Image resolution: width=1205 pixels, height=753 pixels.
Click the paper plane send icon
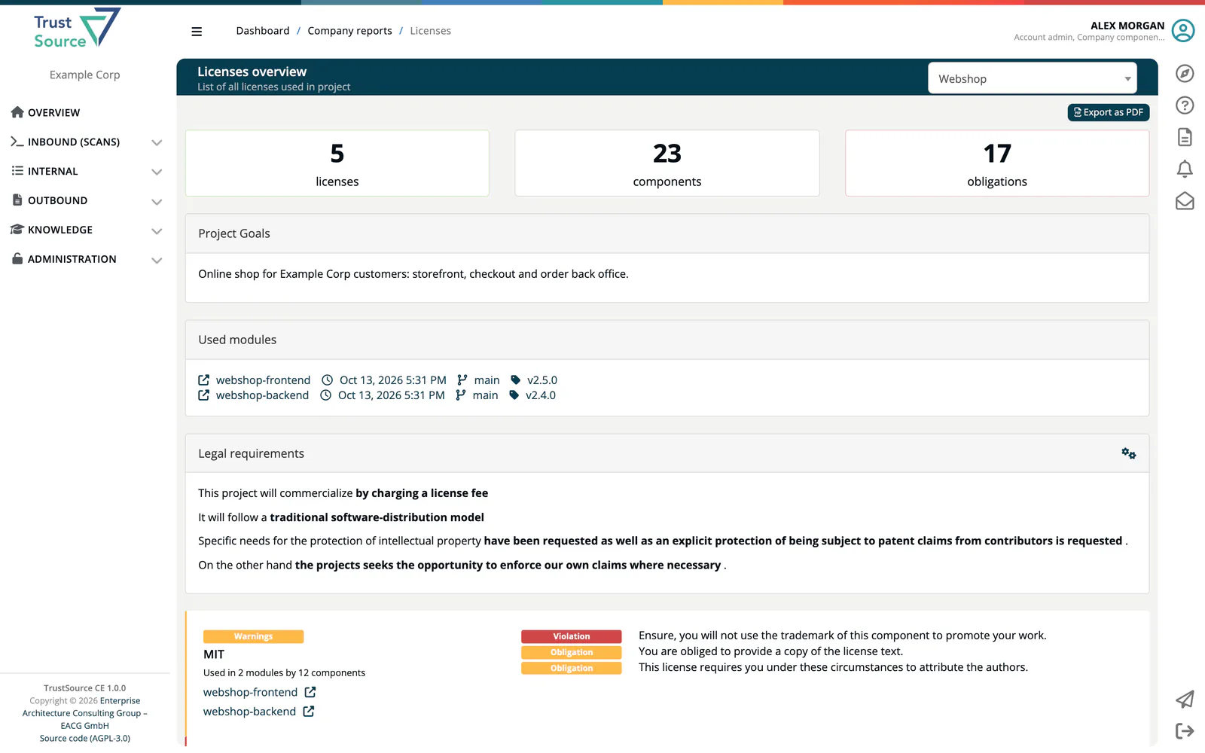click(x=1185, y=700)
